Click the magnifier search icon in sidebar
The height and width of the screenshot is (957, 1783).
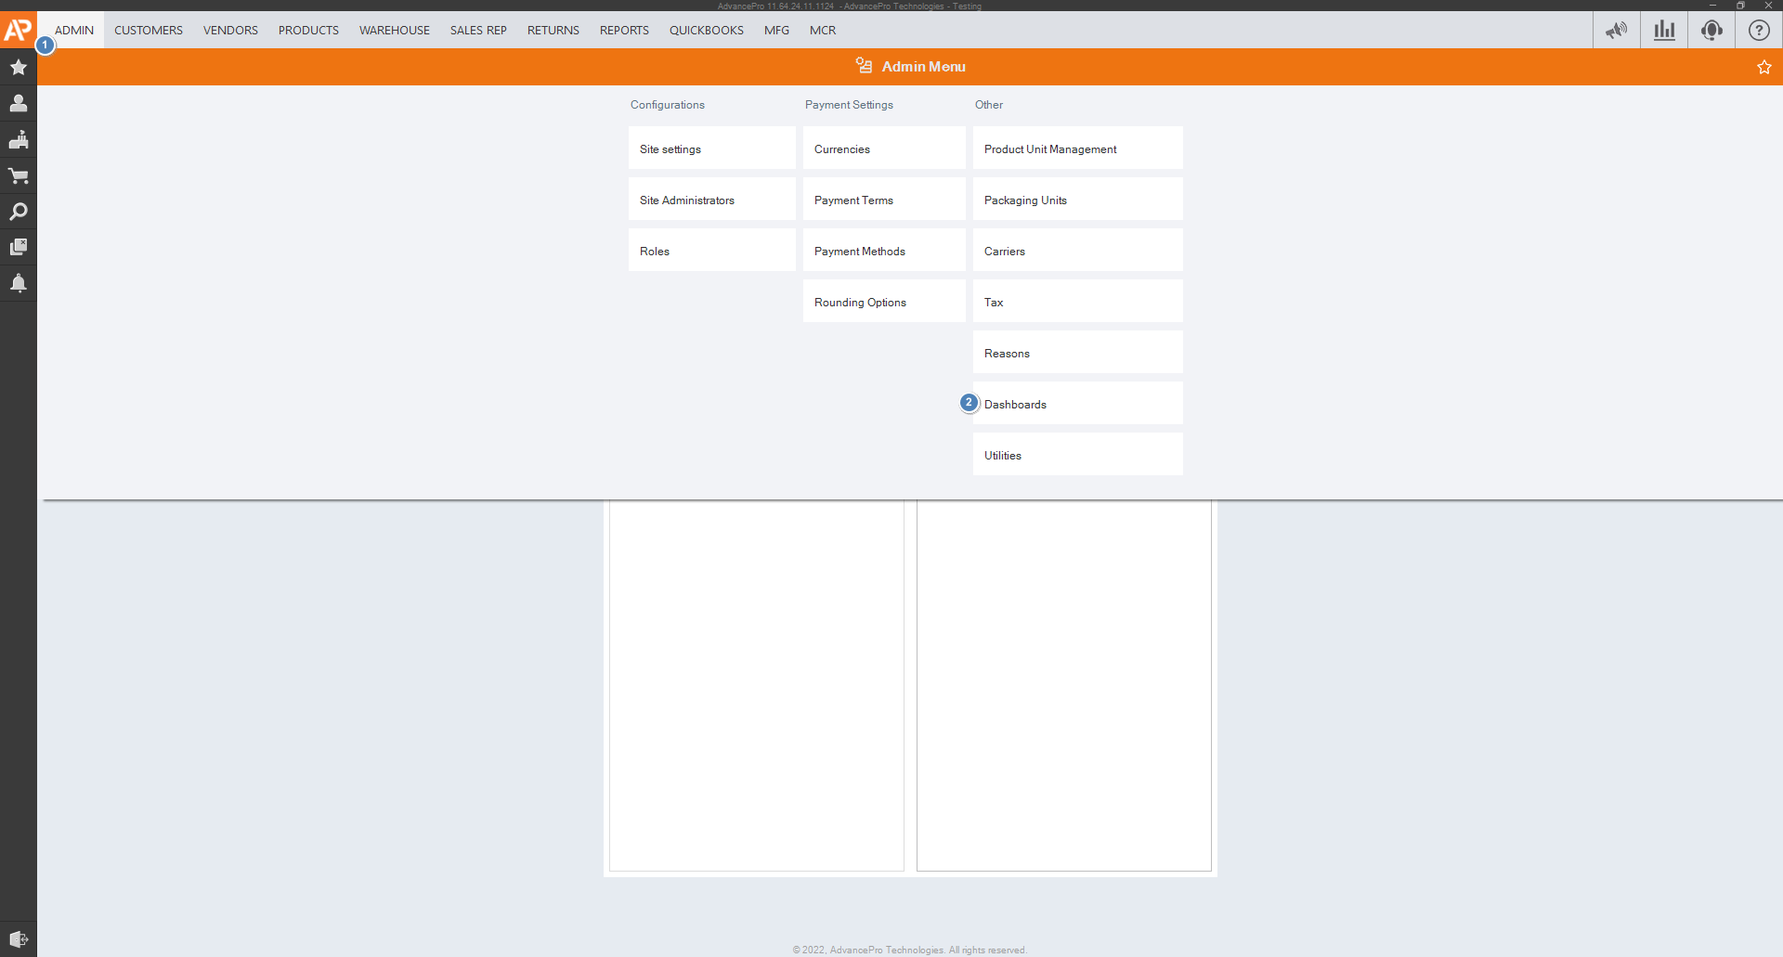click(x=18, y=212)
